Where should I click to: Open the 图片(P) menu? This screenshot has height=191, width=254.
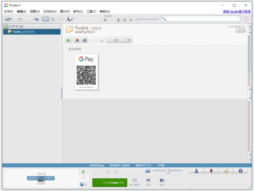(65, 11)
